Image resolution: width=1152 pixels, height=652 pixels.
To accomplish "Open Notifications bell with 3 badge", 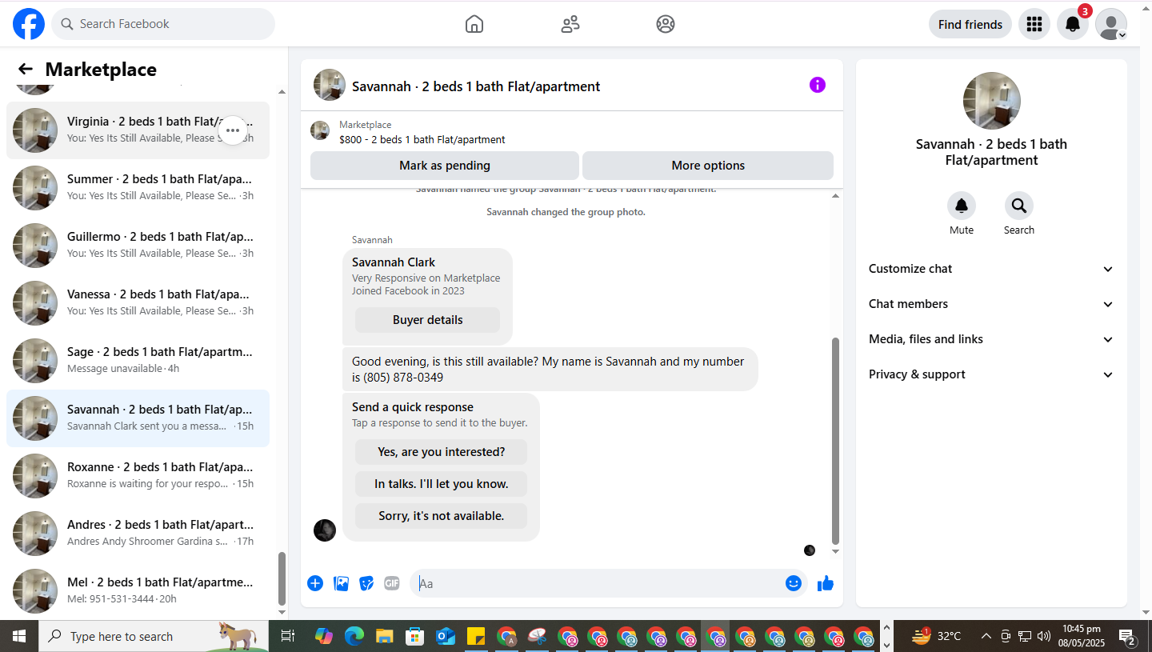I will pos(1073,24).
